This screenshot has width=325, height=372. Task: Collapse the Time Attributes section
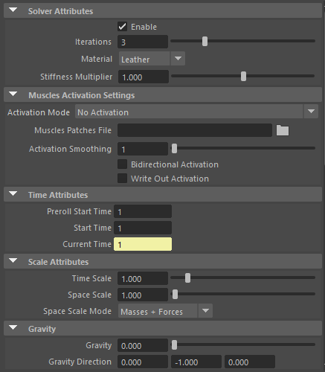(13, 194)
